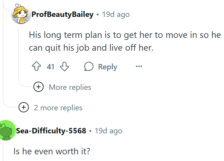The image size is (224, 161).
Task: Open the three-dot comment options menu
Action: coord(139,67)
